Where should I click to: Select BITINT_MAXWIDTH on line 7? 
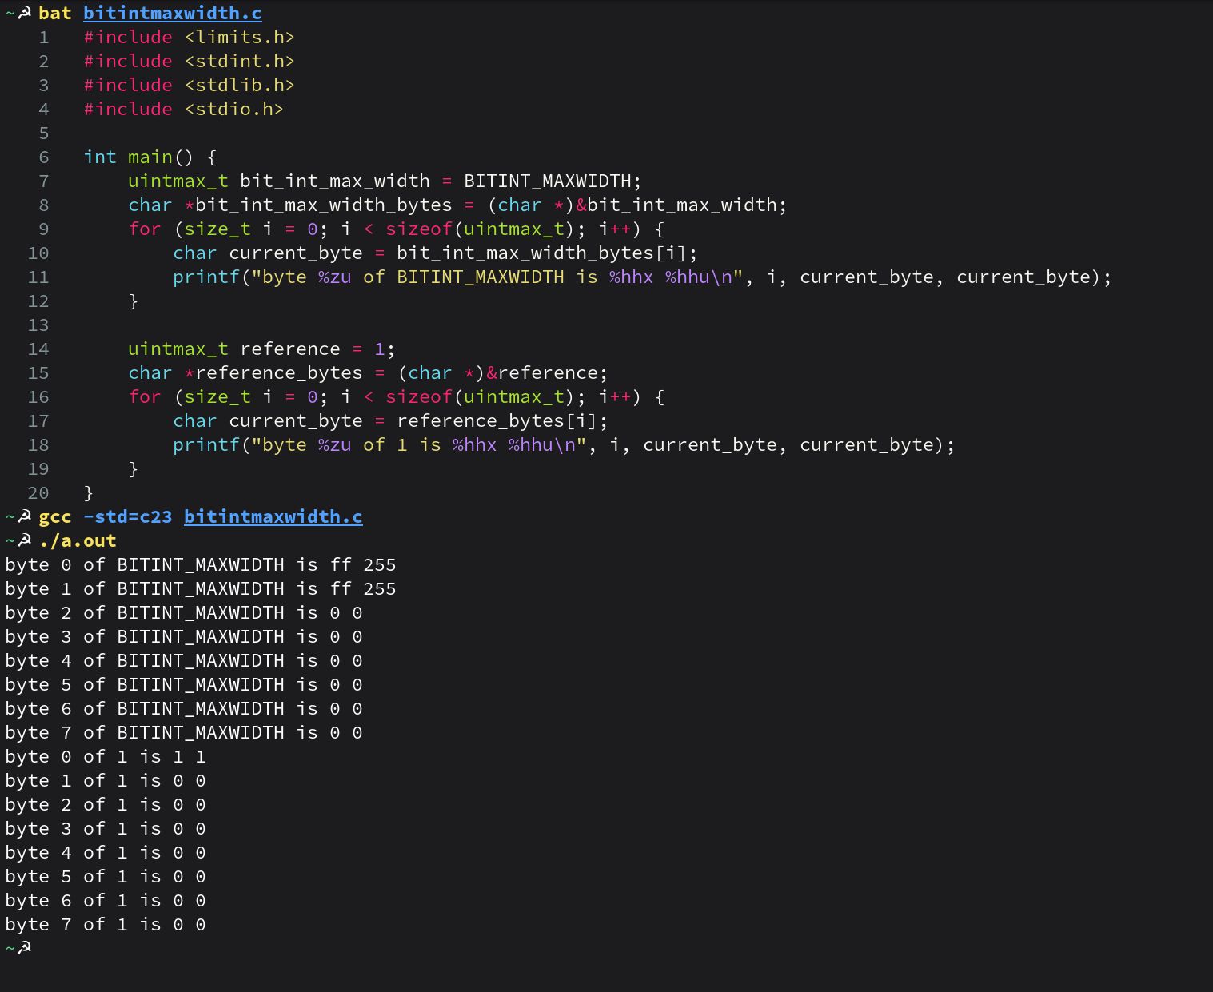(550, 181)
